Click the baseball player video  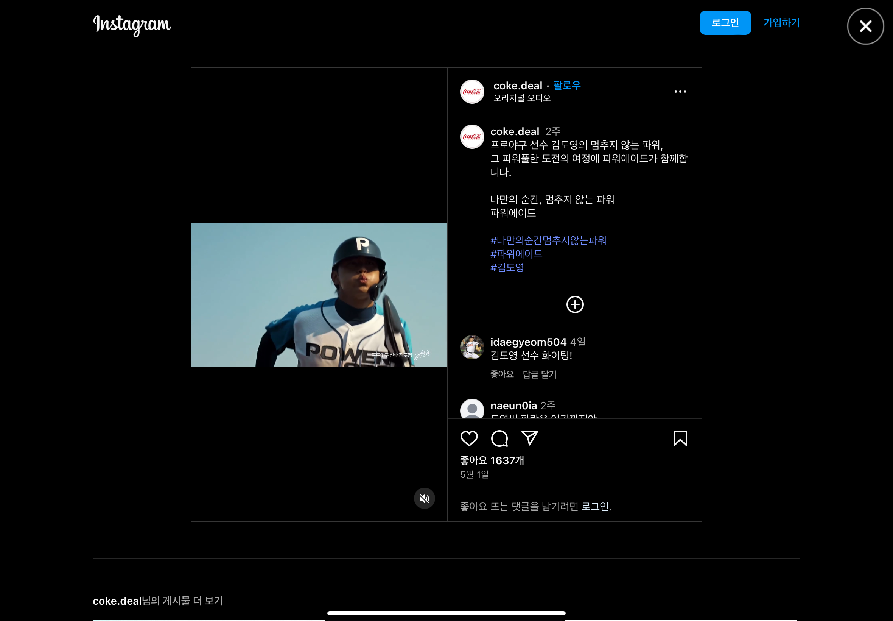(x=319, y=295)
